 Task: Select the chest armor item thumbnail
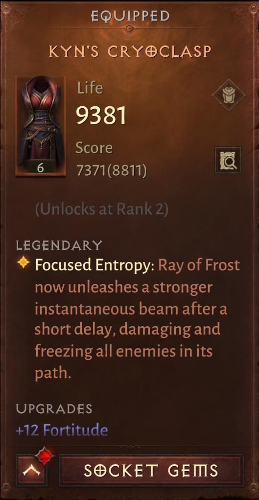click(41, 126)
